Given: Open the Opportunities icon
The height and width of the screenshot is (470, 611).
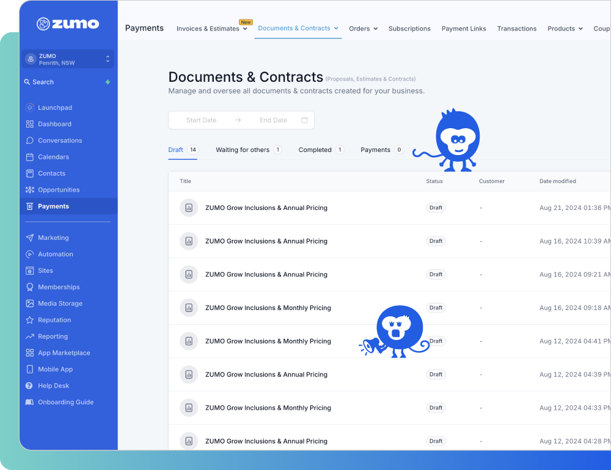Looking at the screenshot, I should coord(29,190).
